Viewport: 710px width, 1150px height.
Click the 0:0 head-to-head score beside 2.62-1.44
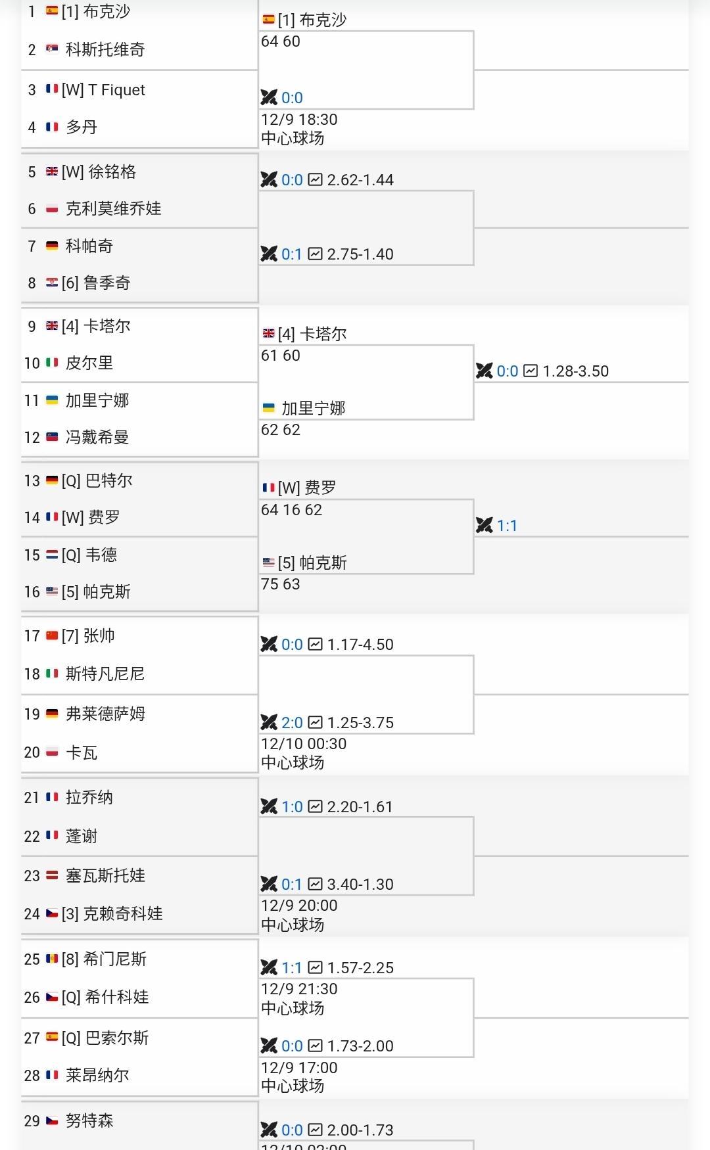[x=292, y=179]
